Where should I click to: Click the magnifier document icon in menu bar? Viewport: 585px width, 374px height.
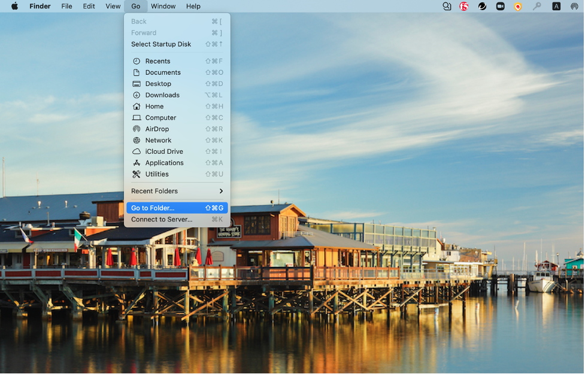coord(447,6)
